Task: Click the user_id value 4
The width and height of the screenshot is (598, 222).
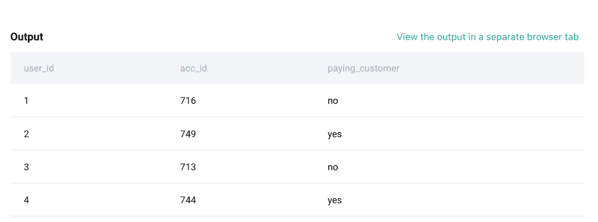Action: [x=26, y=200]
